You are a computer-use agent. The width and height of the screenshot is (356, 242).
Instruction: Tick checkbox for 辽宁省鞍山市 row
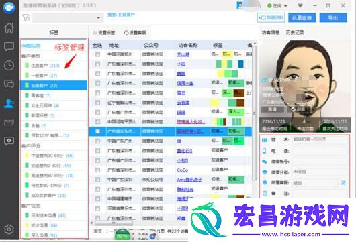click(97, 103)
